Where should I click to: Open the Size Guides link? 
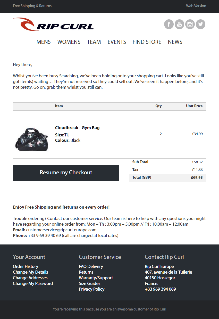90,283
